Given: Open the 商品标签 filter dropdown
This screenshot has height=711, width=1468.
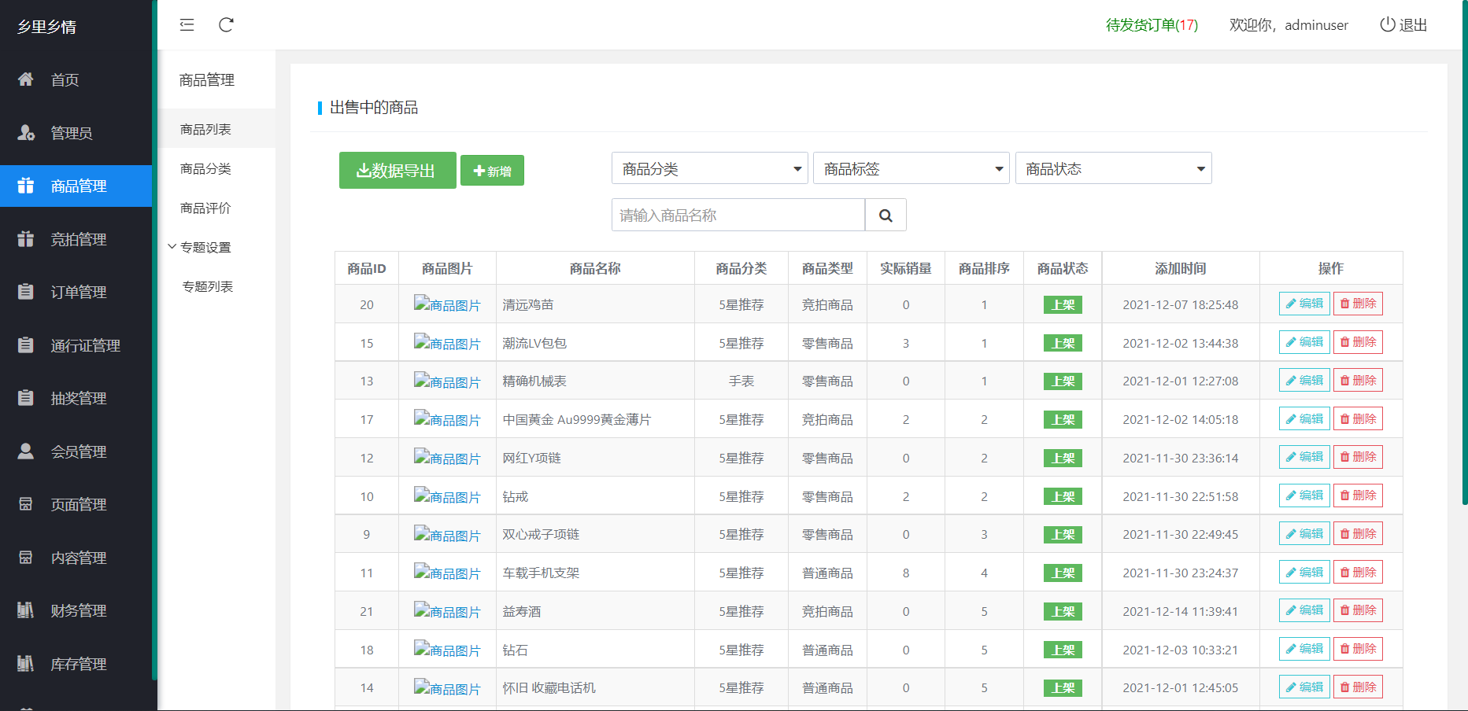Looking at the screenshot, I should click(911, 168).
